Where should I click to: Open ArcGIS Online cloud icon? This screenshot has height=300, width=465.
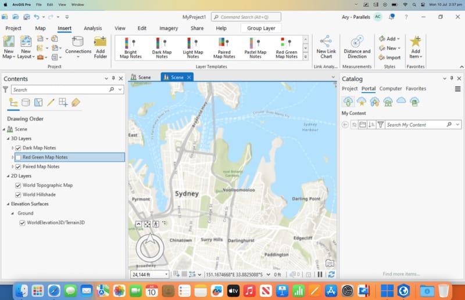(x=401, y=100)
